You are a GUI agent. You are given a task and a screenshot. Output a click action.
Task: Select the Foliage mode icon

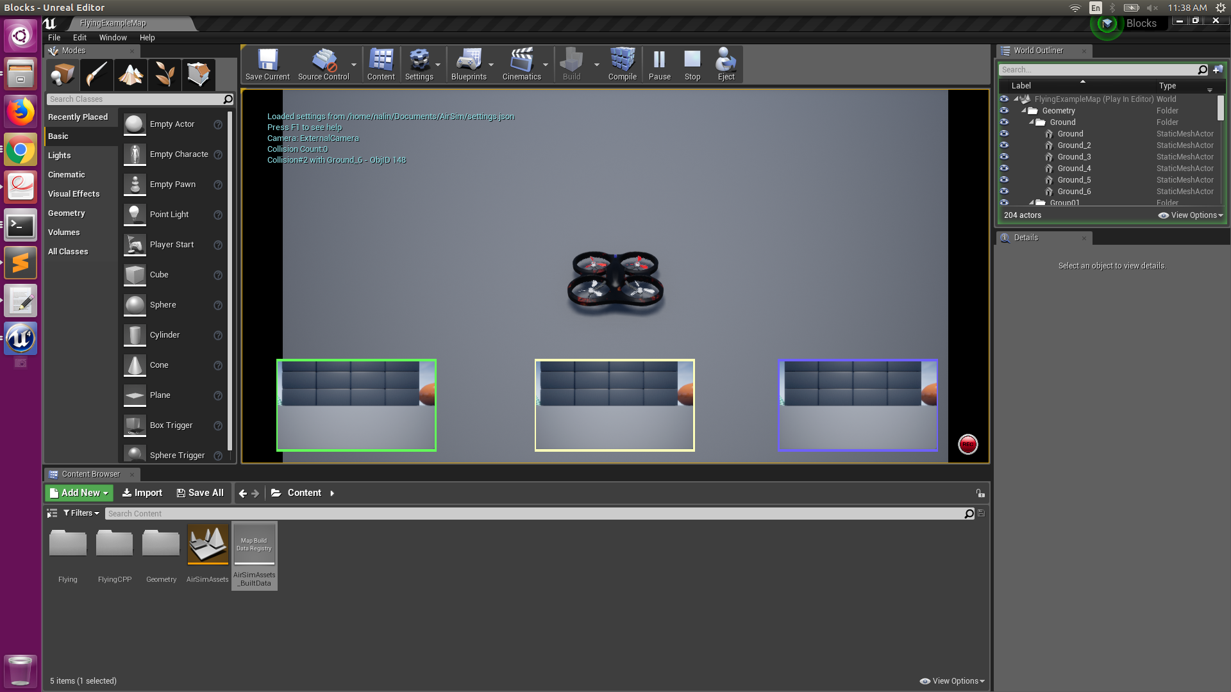(165, 75)
